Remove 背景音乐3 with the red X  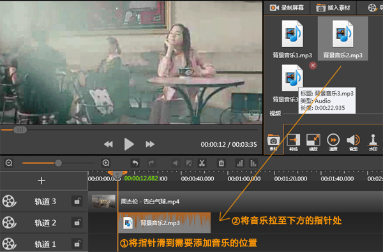(x=313, y=66)
